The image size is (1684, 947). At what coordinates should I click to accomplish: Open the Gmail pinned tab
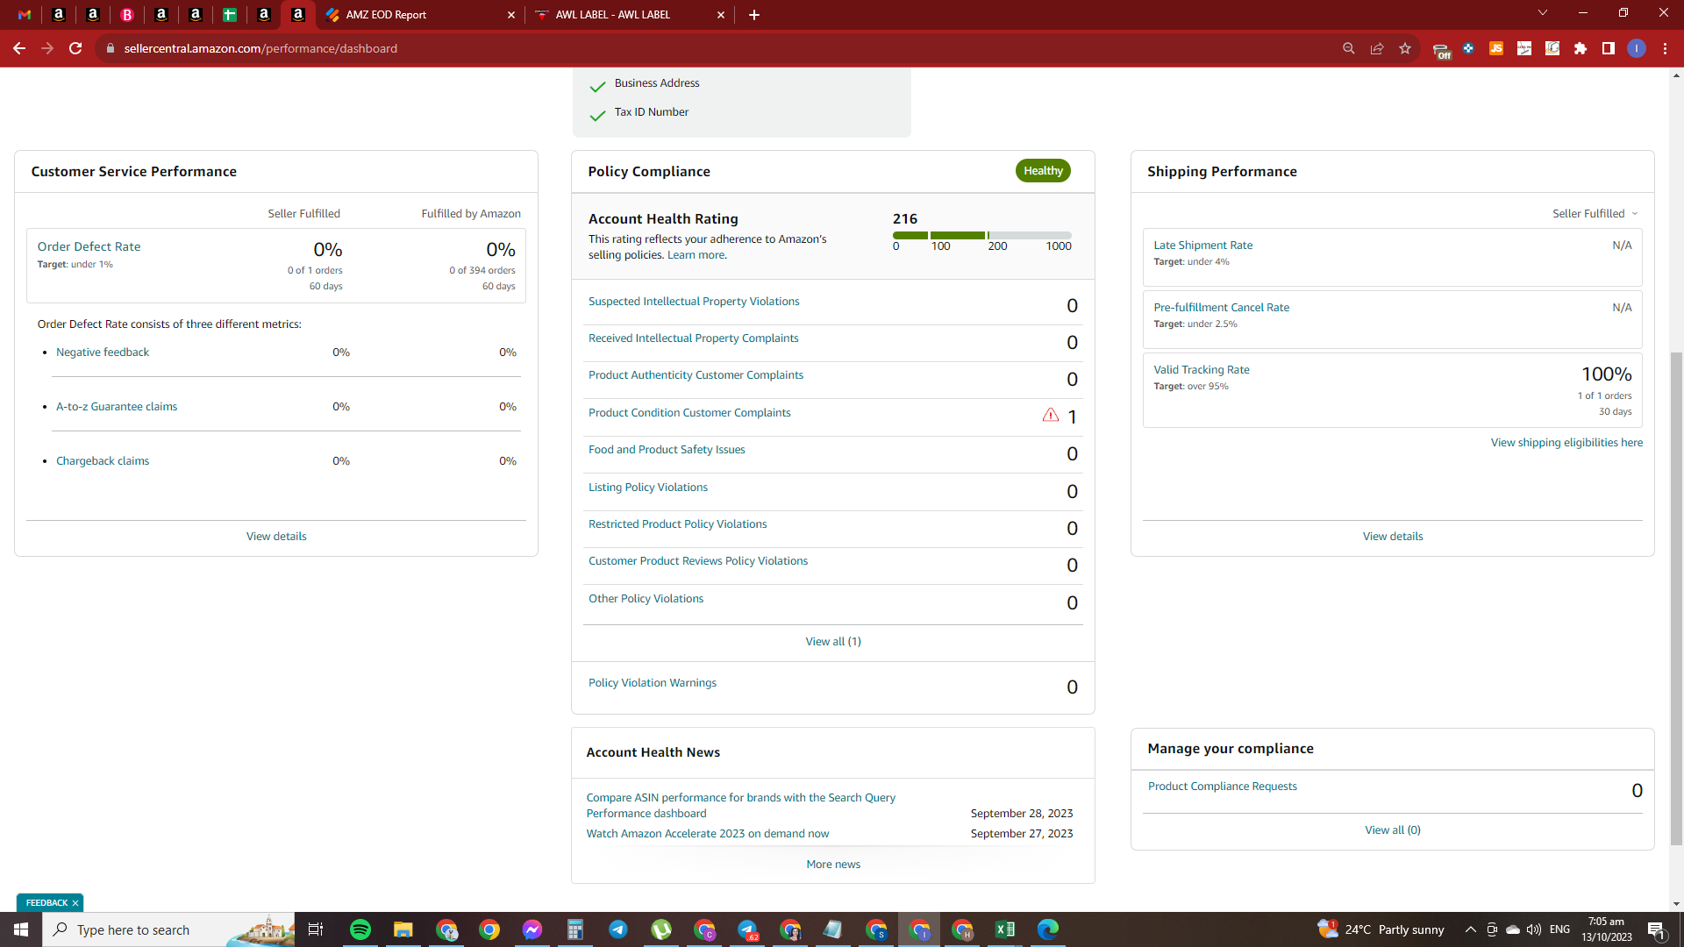(25, 15)
